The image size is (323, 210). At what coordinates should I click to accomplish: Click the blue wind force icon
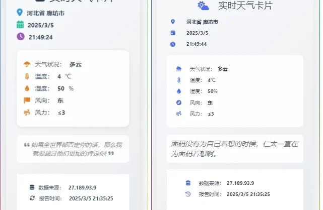pyautogui.click(x=179, y=114)
